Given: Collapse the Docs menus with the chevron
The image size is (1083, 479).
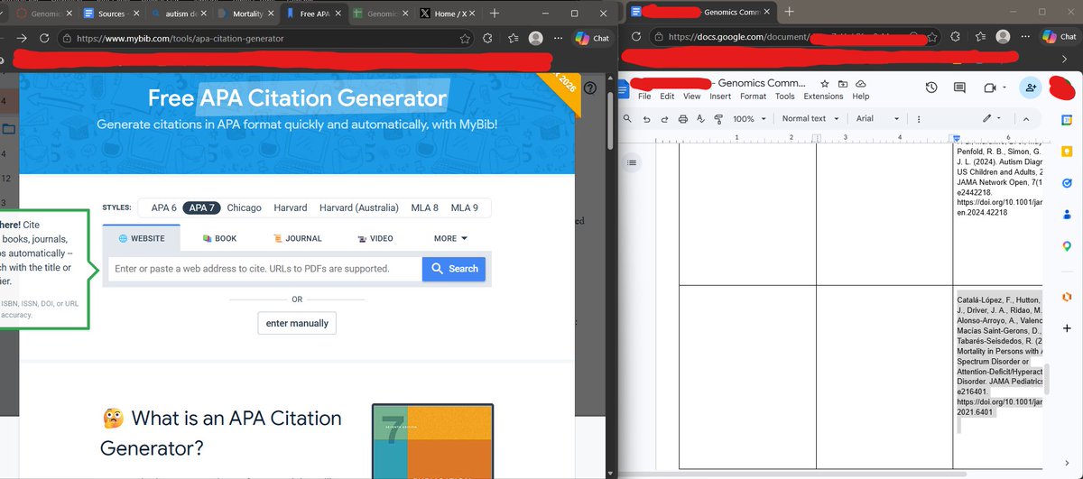Looking at the screenshot, I should (x=1026, y=118).
